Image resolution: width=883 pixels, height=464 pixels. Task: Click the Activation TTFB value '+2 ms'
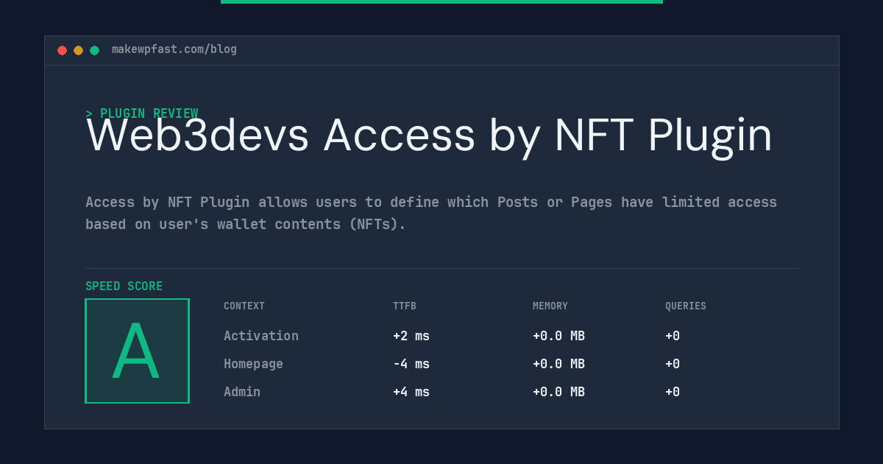point(411,336)
